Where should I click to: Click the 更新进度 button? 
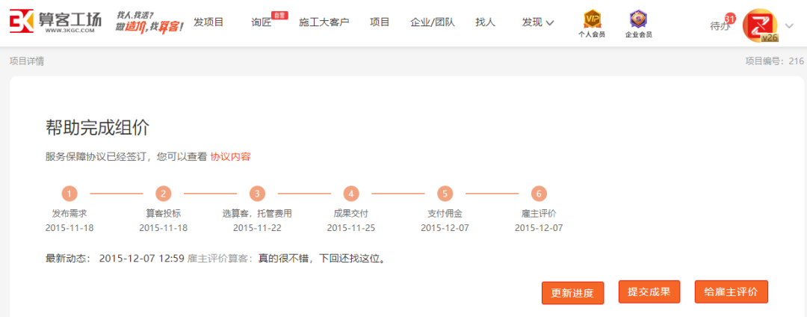click(x=572, y=293)
